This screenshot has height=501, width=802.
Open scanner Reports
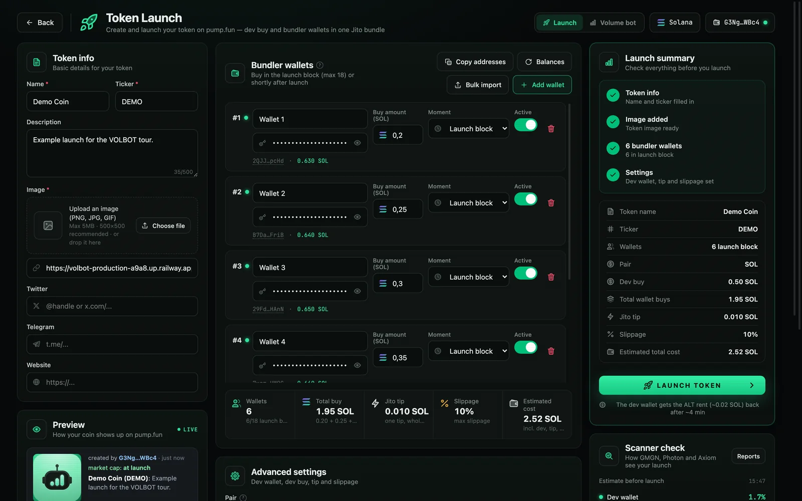click(748, 456)
